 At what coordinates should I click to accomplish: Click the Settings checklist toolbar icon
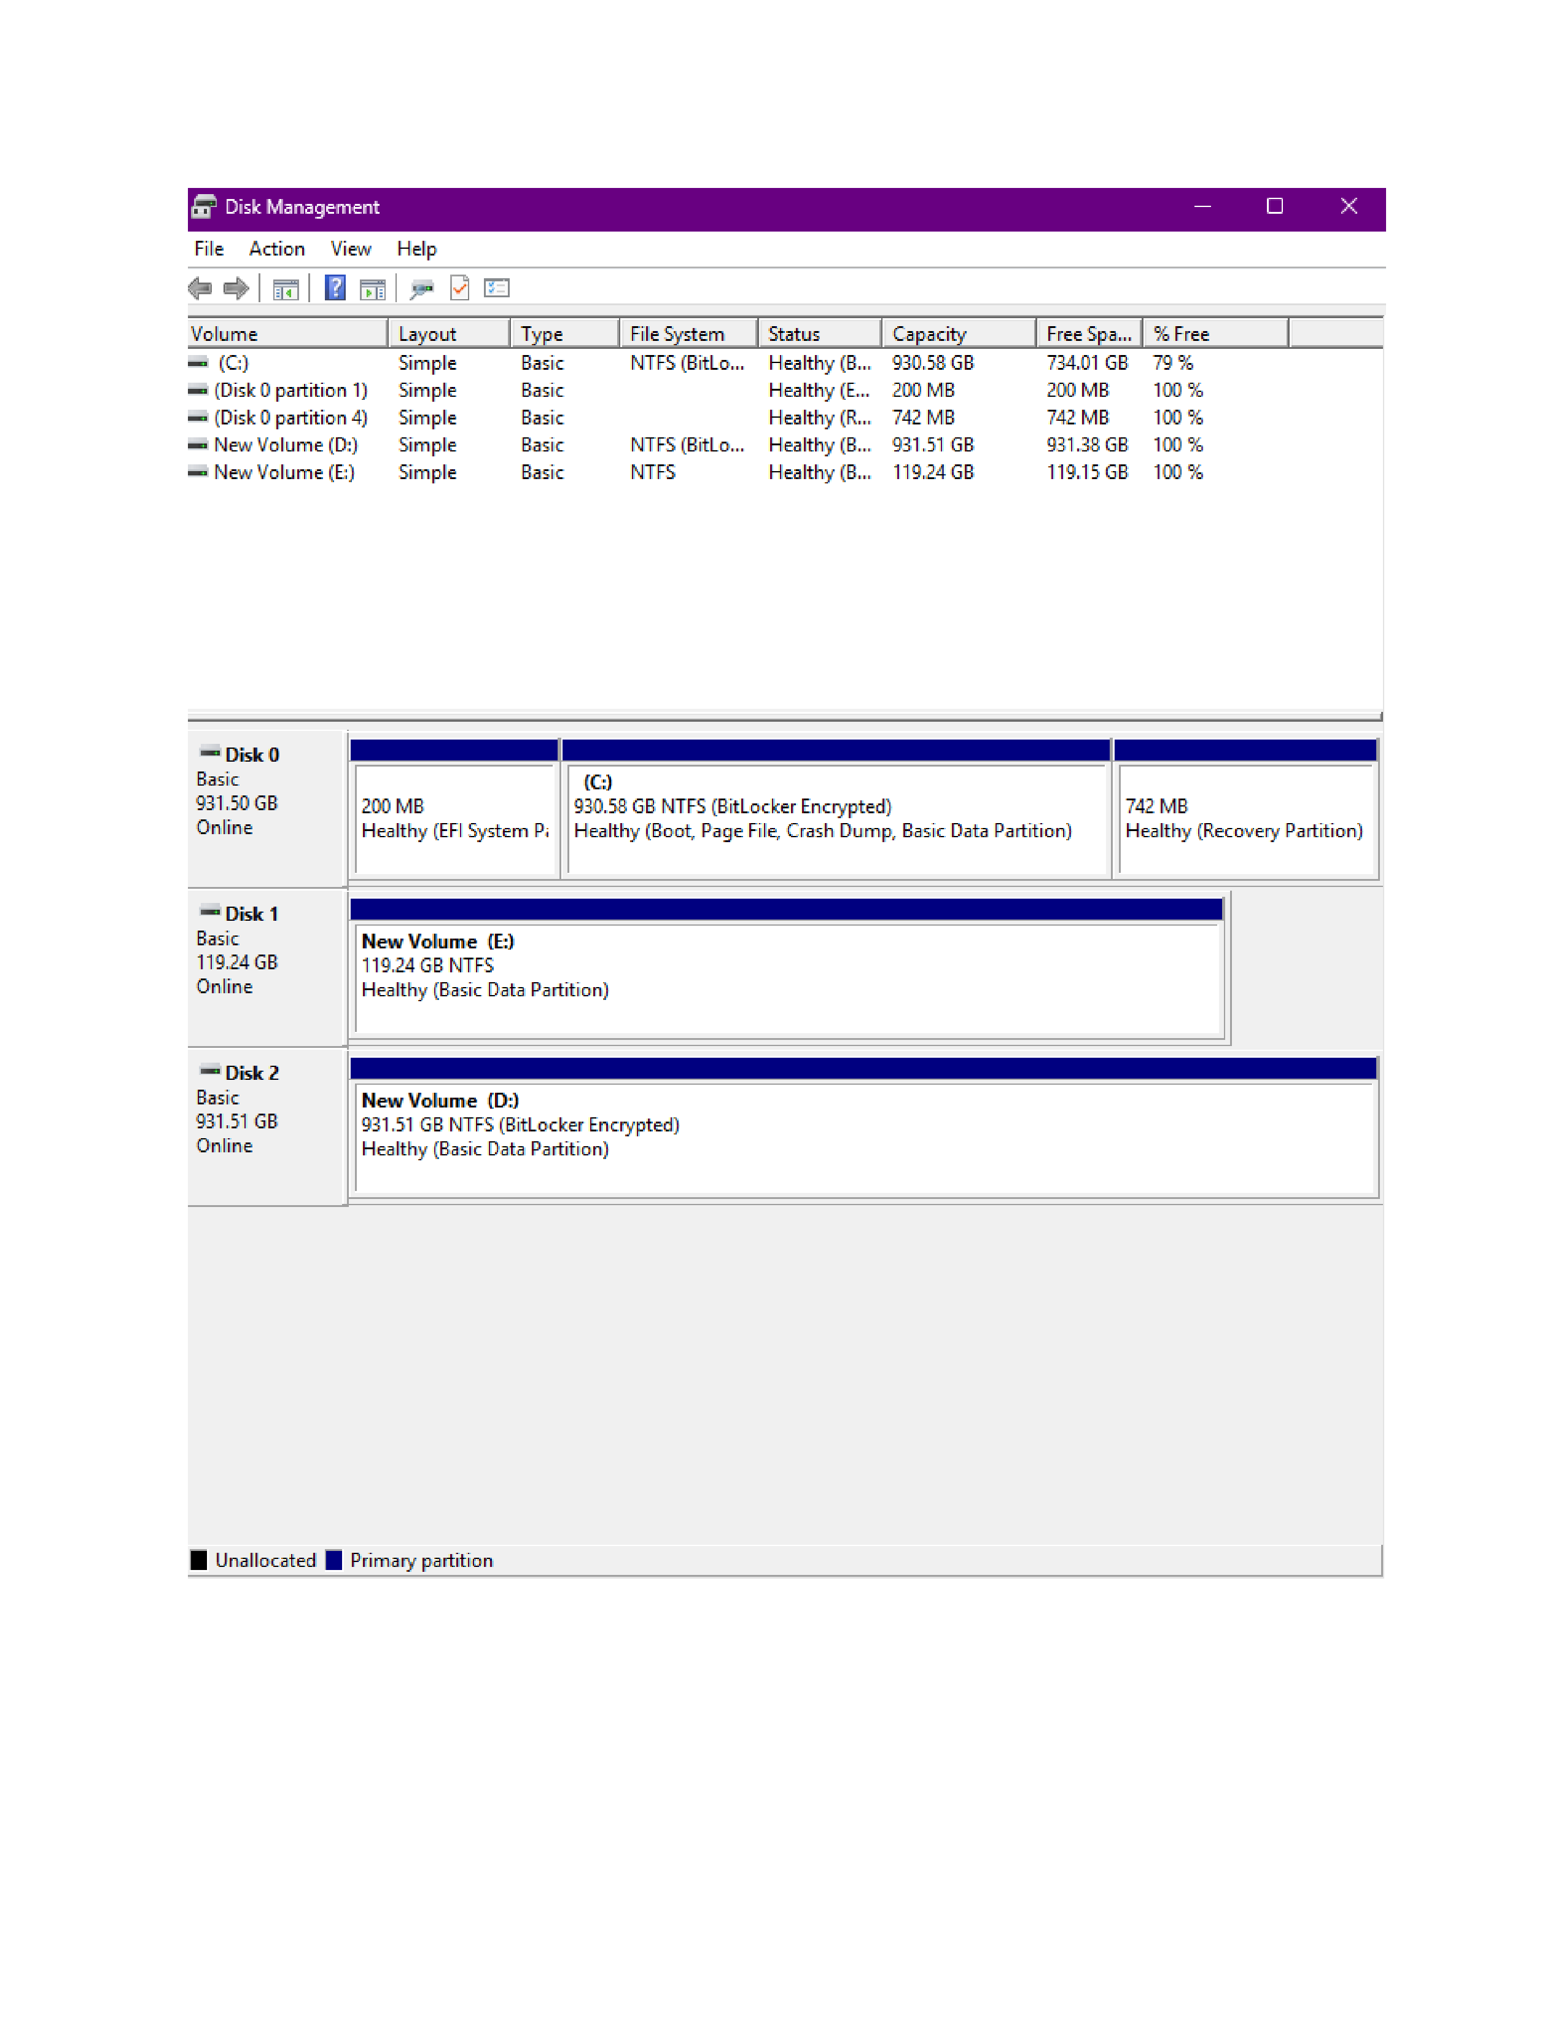(497, 289)
